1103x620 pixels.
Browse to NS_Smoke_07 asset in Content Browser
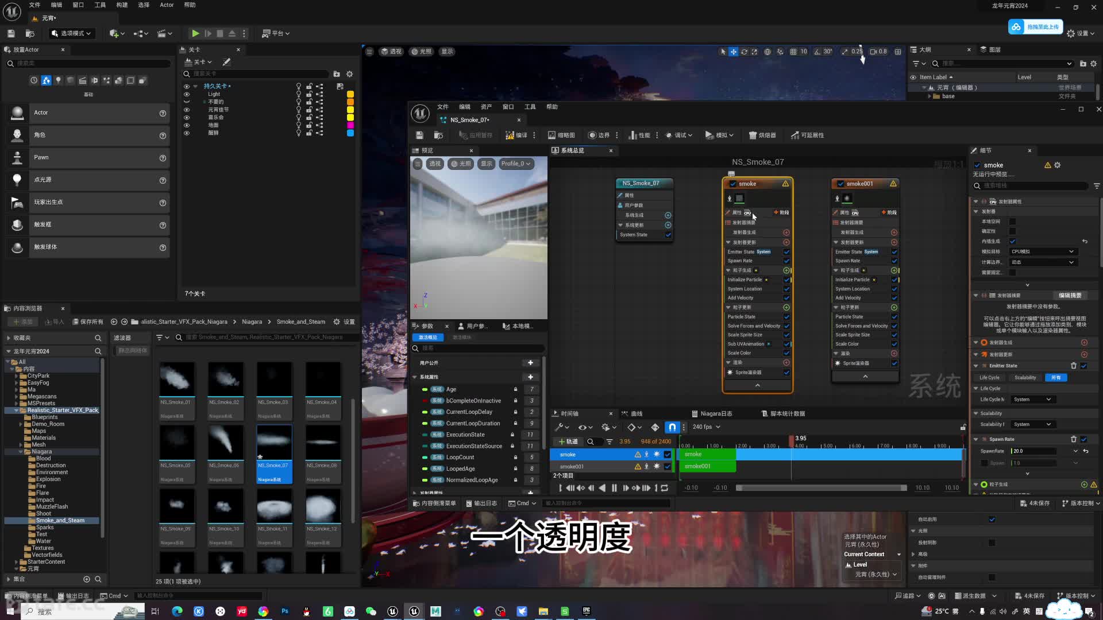(x=438, y=135)
